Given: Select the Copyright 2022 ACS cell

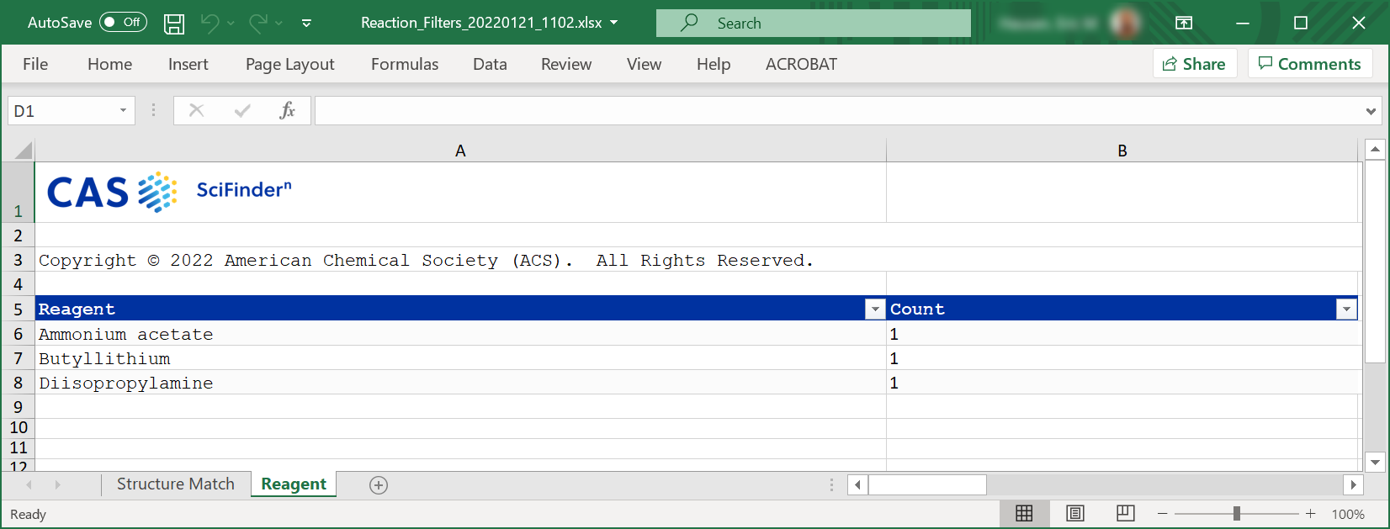Looking at the screenshot, I should (x=460, y=260).
